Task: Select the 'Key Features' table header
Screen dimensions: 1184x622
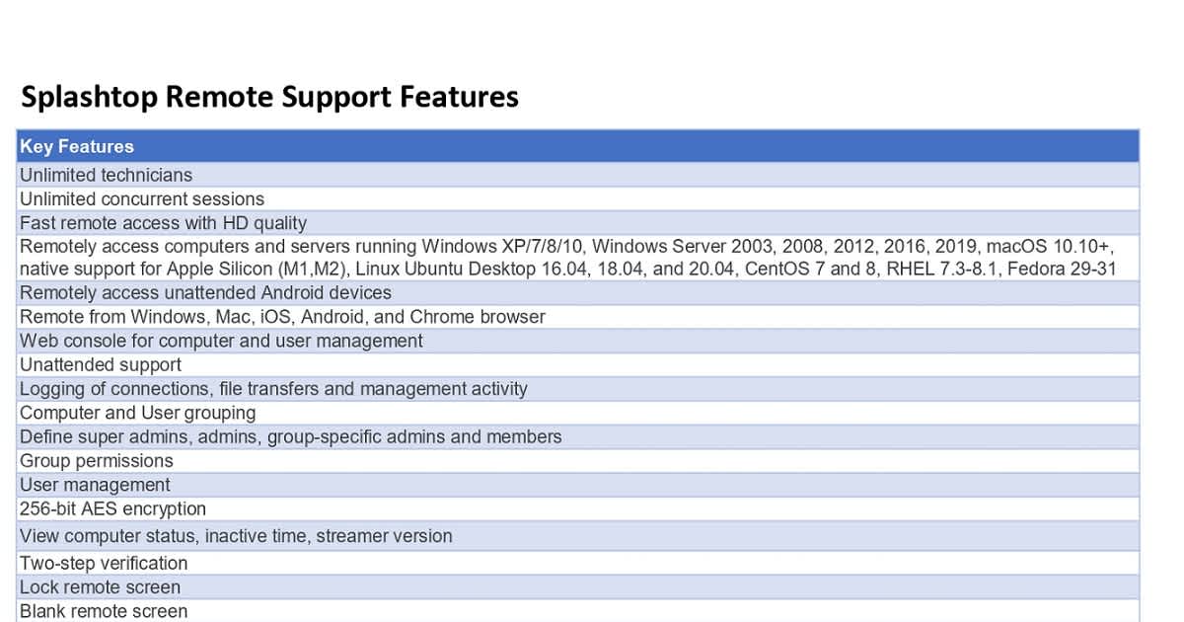Action: coord(578,146)
